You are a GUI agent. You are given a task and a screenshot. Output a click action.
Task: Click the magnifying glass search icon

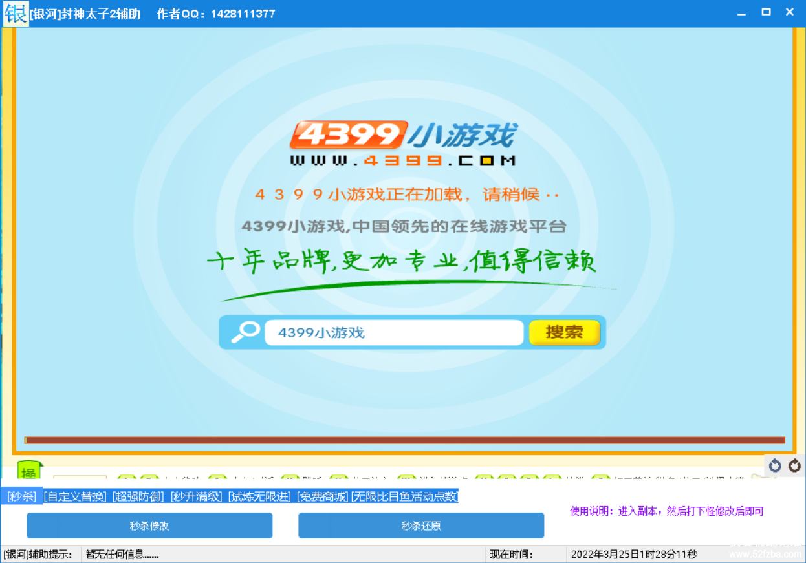point(245,332)
